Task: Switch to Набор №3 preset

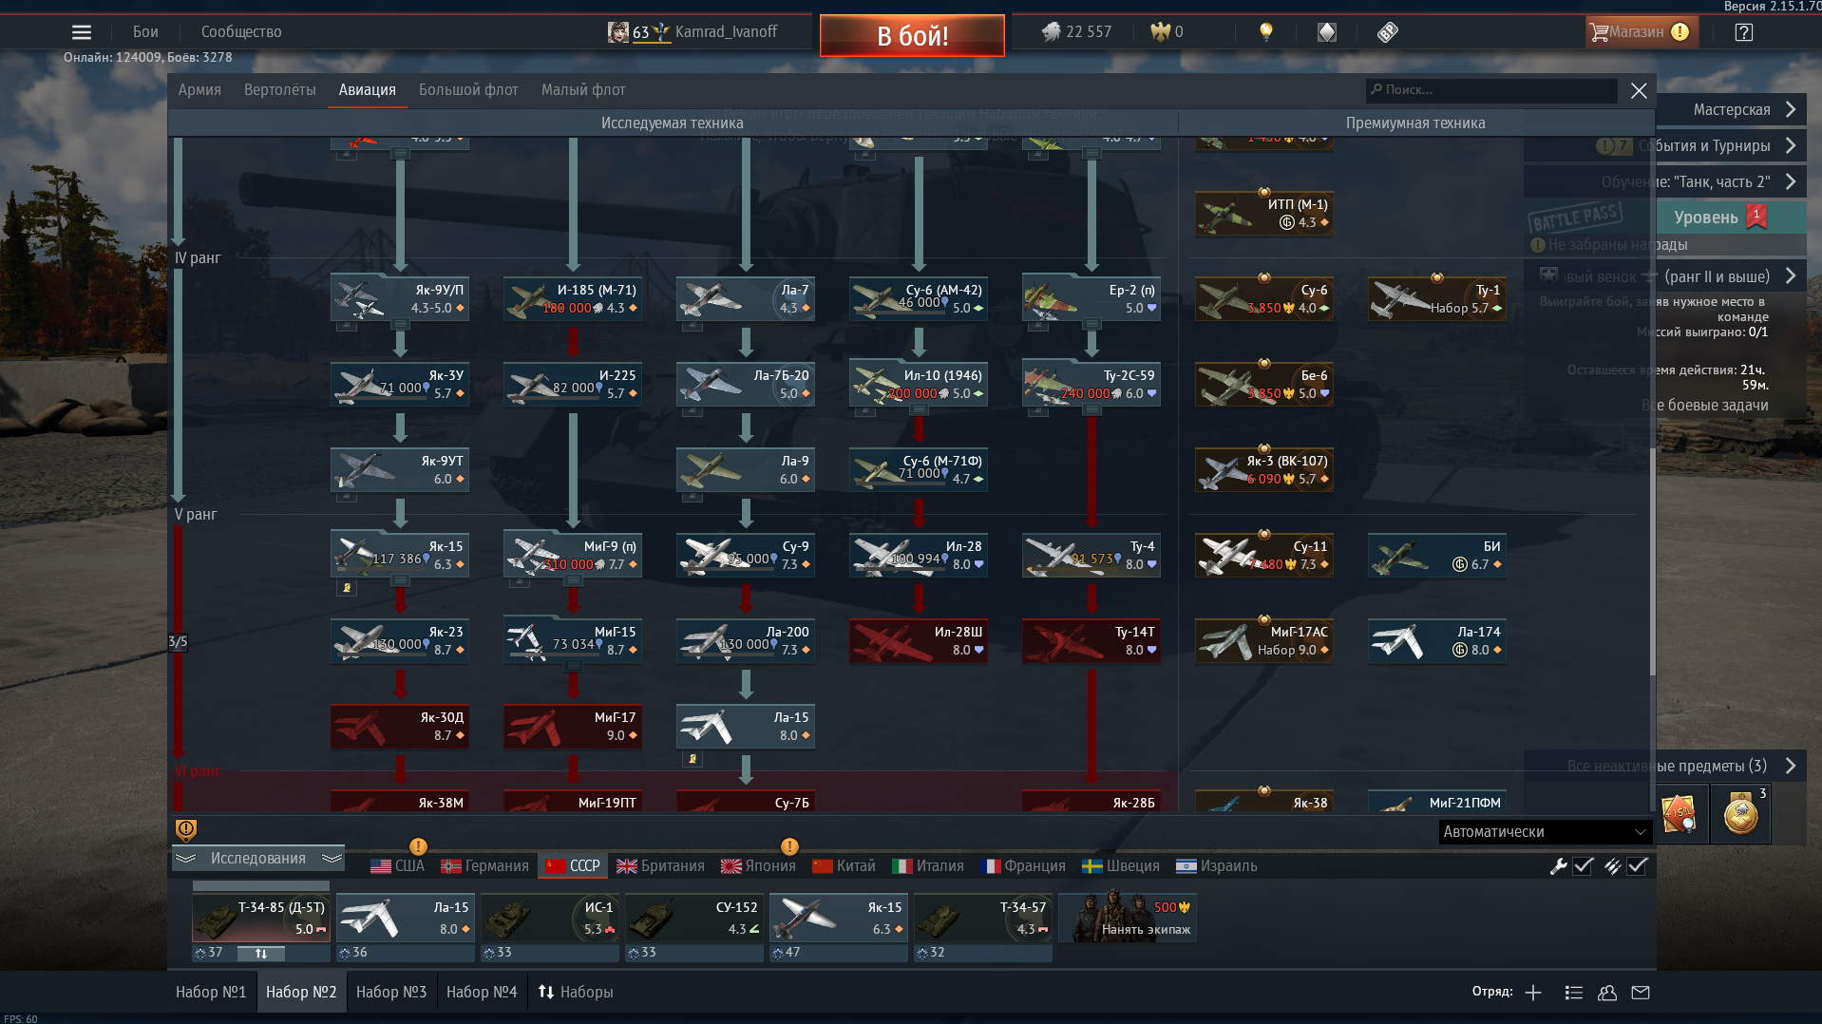Action: (391, 993)
